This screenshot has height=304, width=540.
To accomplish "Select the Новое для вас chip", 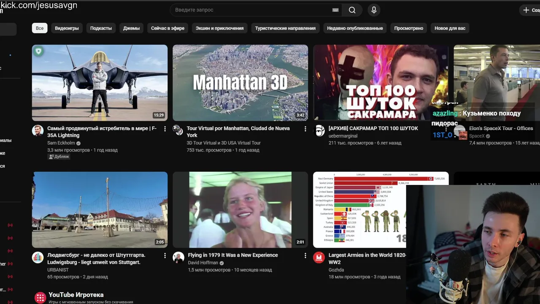I will click(450, 28).
